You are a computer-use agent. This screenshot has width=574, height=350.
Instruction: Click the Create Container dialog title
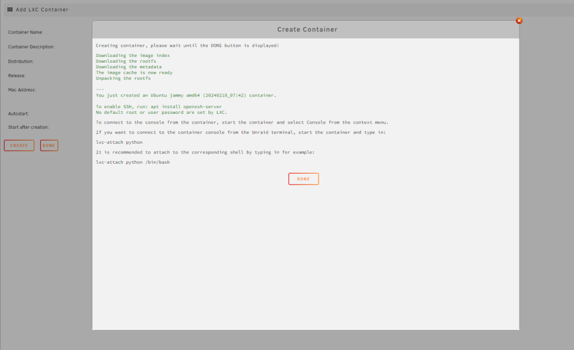[x=307, y=29]
